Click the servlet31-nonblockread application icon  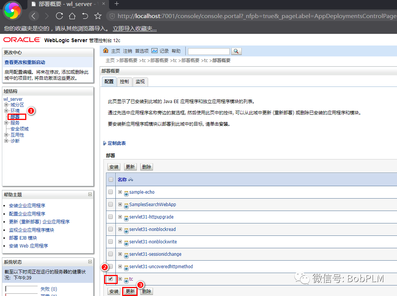tap(126, 231)
